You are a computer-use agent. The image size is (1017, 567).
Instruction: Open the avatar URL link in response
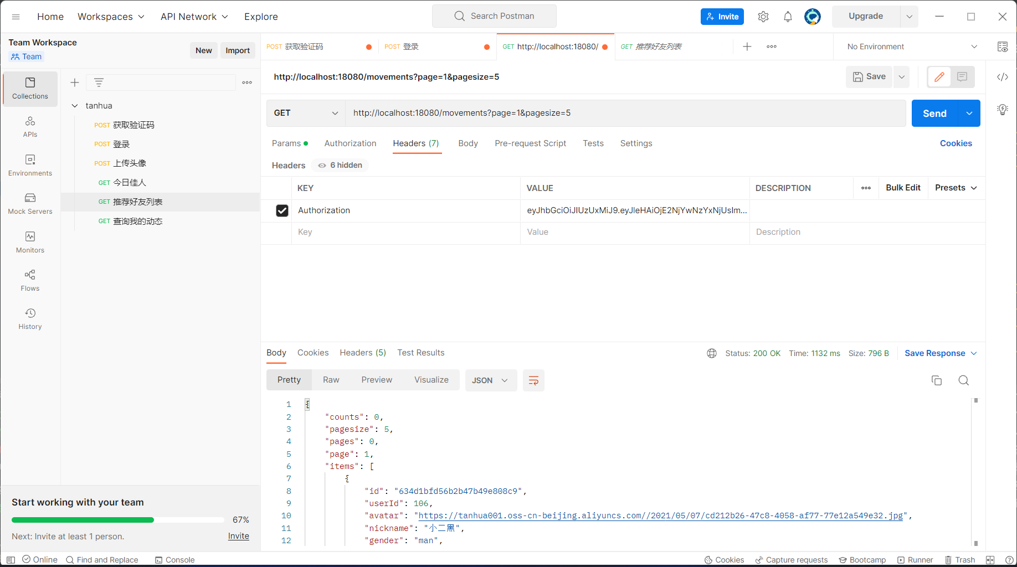pos(660,516)
